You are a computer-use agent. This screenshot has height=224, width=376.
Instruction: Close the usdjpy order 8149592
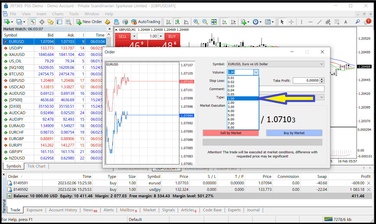pos(368,190)
